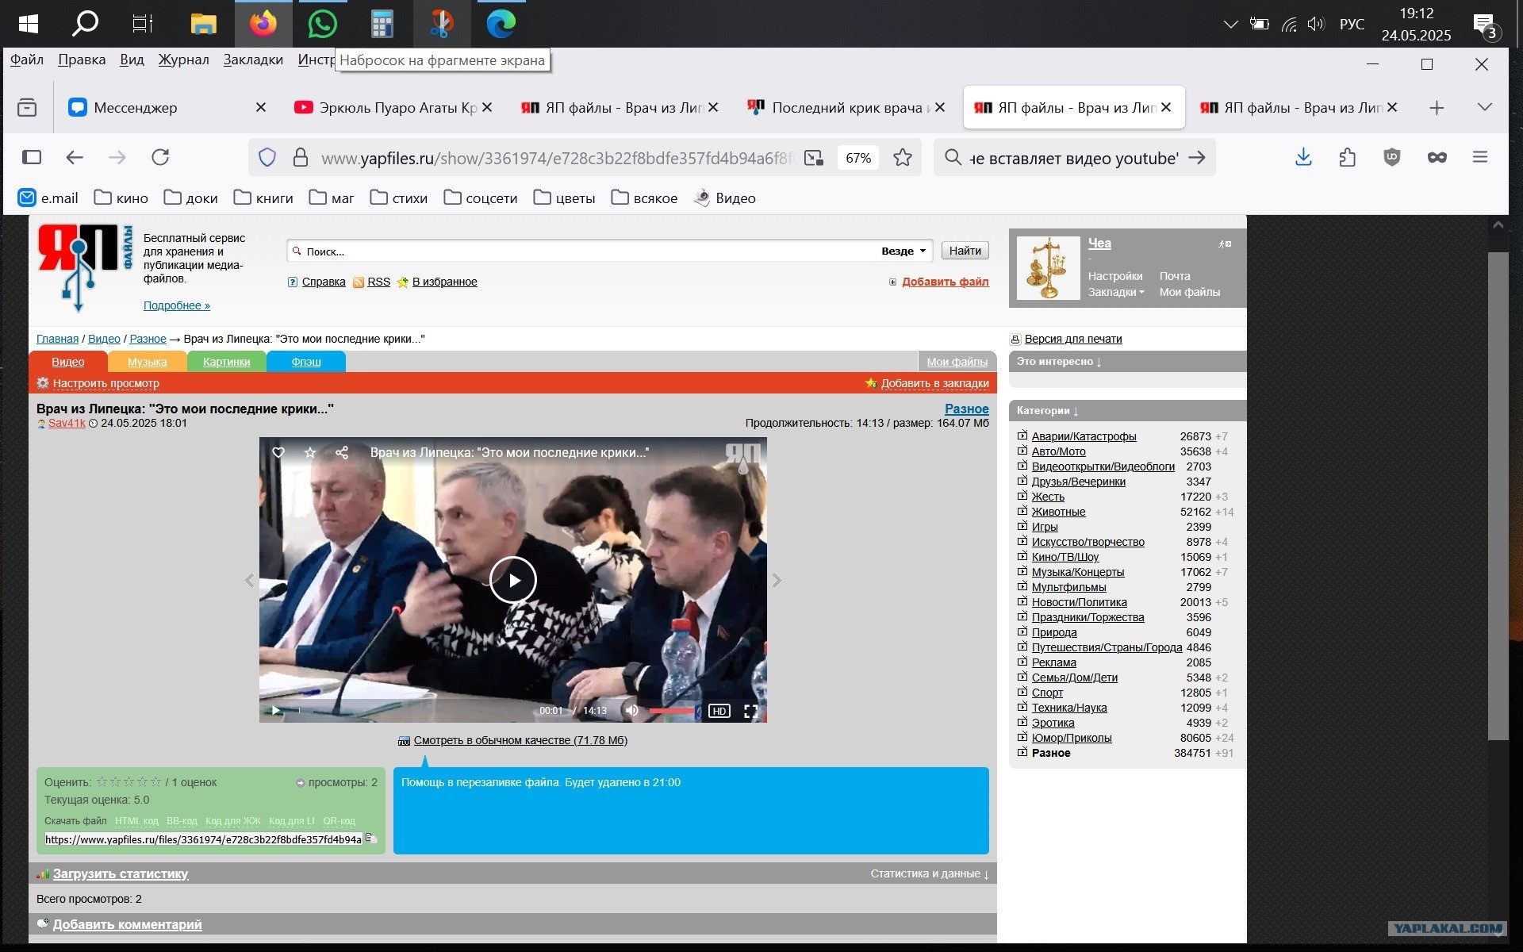Toggle Firefox sidebar button
1523x952 pixels.
click(32, 157)
